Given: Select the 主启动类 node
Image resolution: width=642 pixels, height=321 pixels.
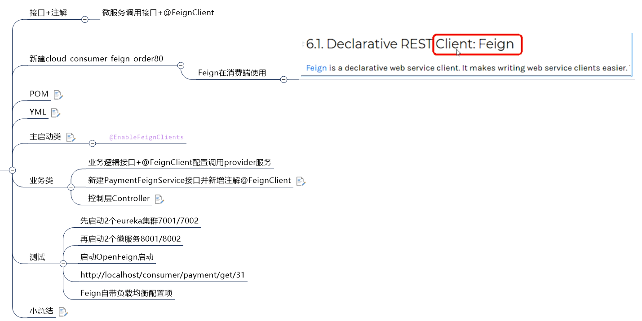Looking at the screenshot, I should coord(45,137).
